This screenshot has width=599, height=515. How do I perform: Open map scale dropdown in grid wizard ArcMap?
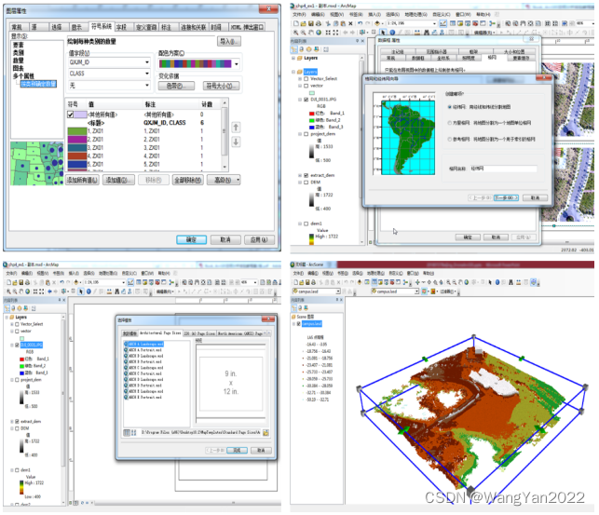click(434, 23)
